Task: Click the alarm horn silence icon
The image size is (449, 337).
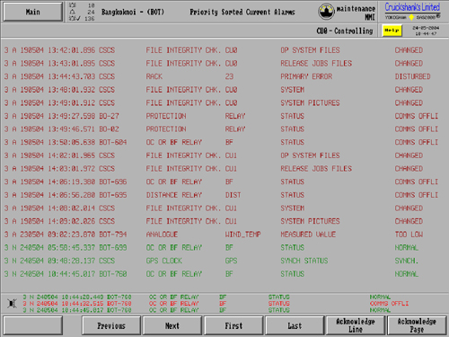Action: click(x=12, y=304)
